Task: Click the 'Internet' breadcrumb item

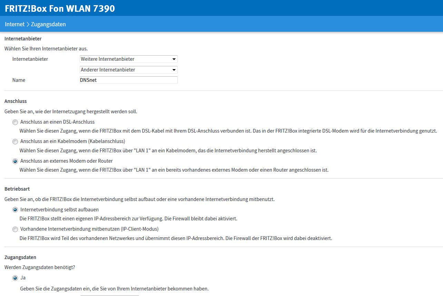Action: (14, 24)
